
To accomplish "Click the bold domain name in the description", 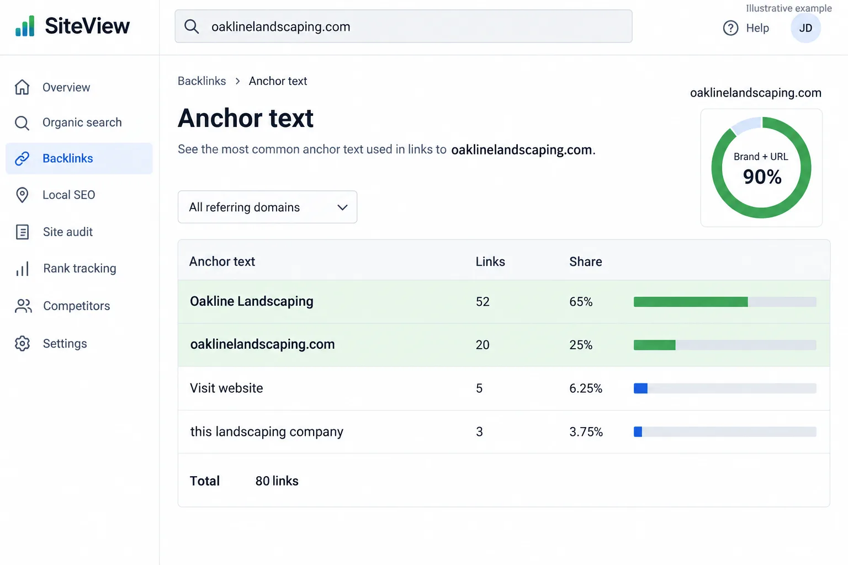I will pyautogui.click(x=522, y=150).
